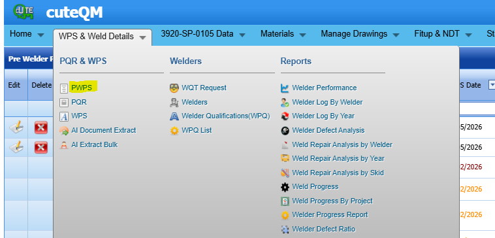Open the Welders link
Image resolution: width=495 pixels, height=238 pixels.
pyautogui.click(x=195, y=102)
